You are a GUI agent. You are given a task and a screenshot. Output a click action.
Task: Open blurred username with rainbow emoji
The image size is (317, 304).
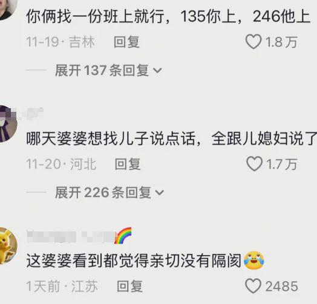[x=71, y=236]
